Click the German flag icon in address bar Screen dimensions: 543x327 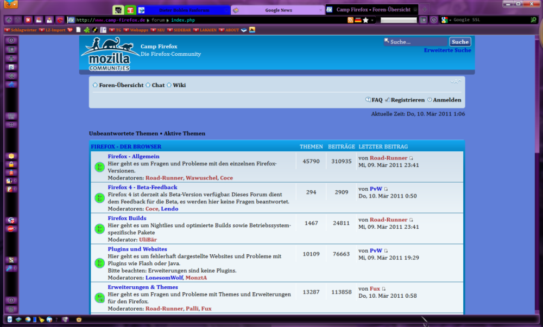[358, 20]
